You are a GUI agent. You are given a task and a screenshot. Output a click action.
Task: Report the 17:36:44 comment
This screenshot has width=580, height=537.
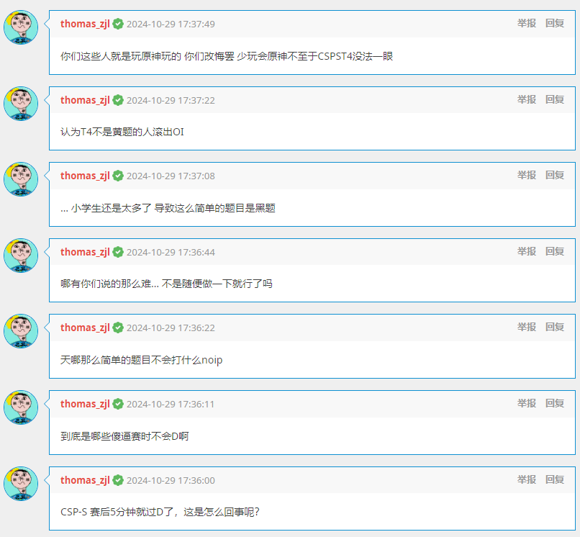pyautogui.click(x=527, y=251)
